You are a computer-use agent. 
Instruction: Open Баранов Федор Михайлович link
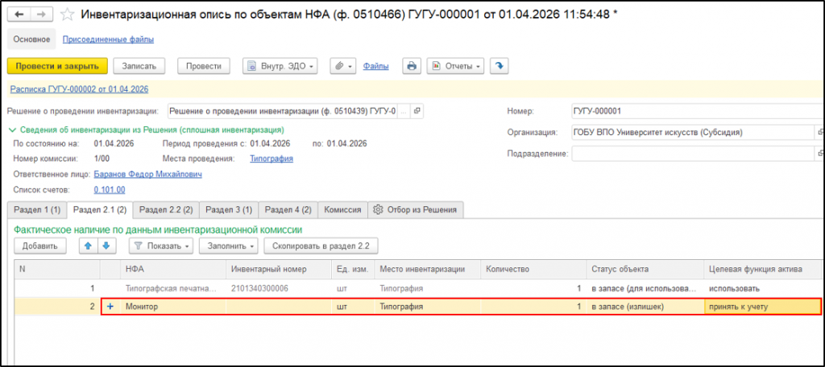tap(148, 174)
